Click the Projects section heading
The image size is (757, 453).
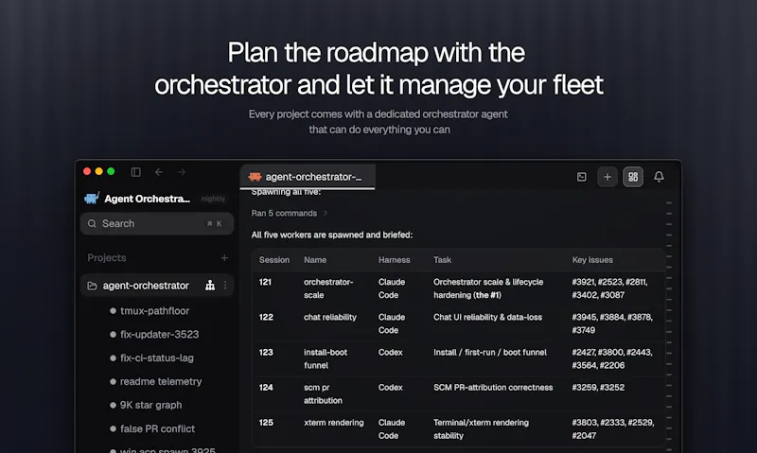[x=107, y=258]
